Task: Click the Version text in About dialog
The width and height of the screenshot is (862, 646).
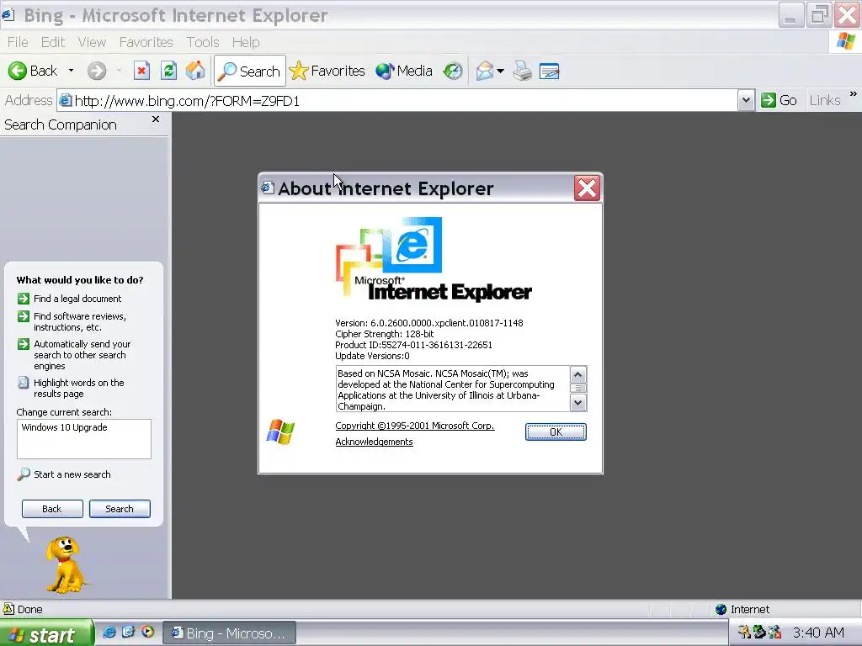Action: [x=428, y=323]
